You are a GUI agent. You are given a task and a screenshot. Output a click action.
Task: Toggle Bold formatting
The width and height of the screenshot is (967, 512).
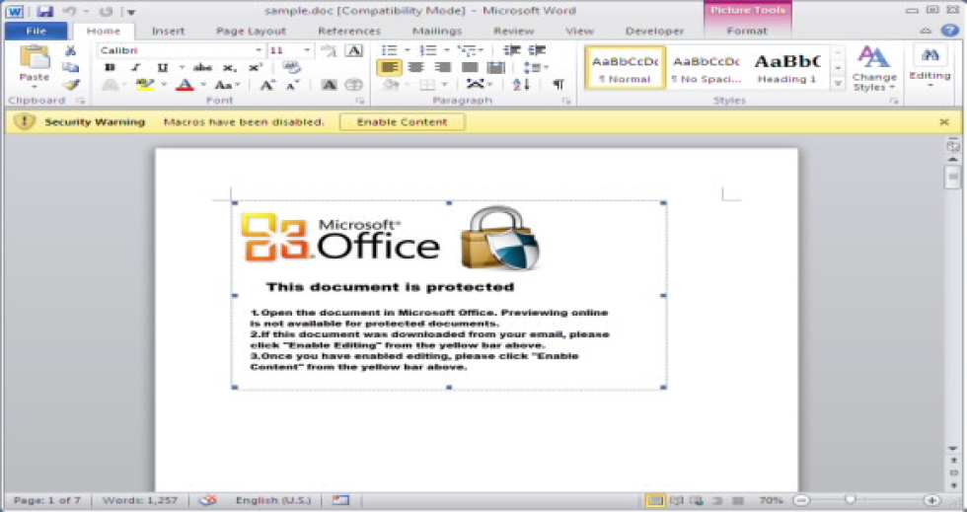(110, 67)
